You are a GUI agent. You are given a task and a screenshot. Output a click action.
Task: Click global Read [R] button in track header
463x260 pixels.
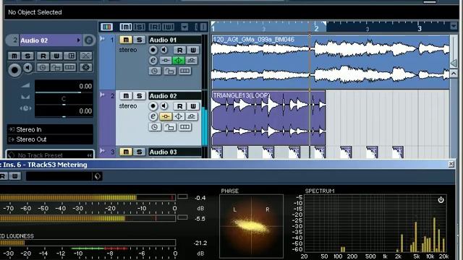click(155, 27)
